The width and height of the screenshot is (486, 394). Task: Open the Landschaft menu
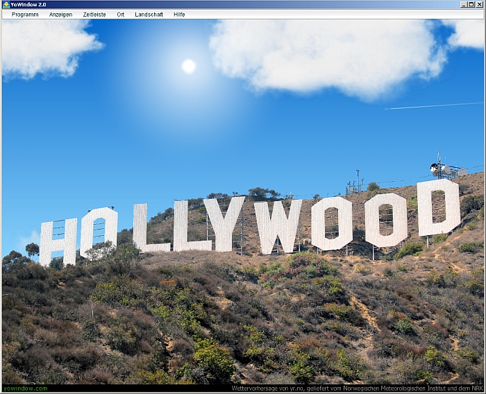click(x=149, y=15)
